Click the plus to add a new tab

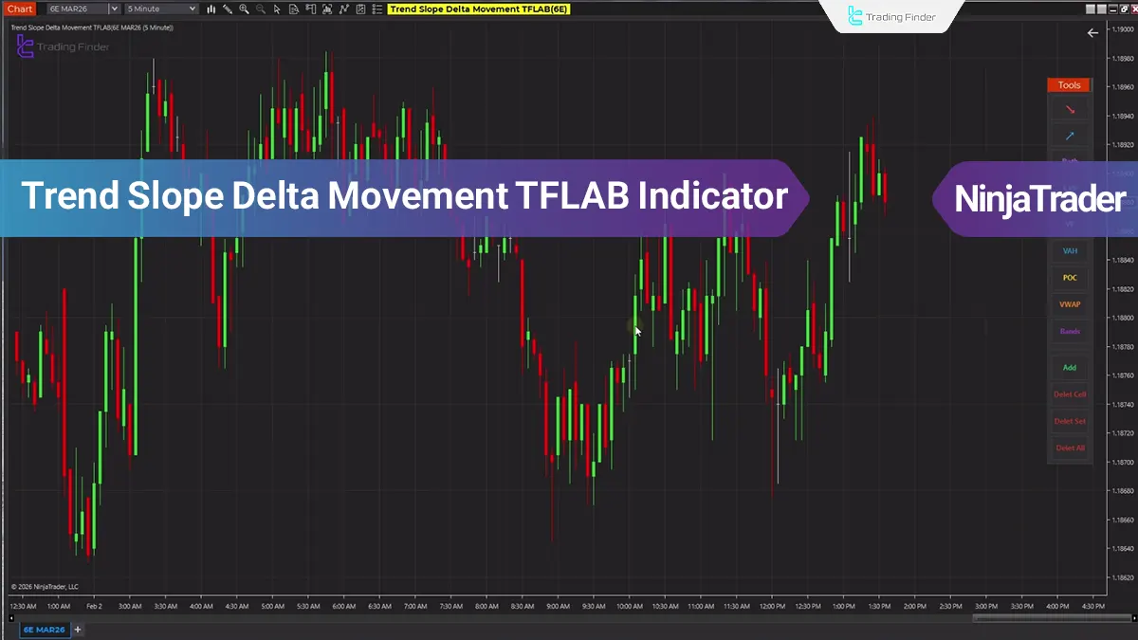tap(78, 629)
